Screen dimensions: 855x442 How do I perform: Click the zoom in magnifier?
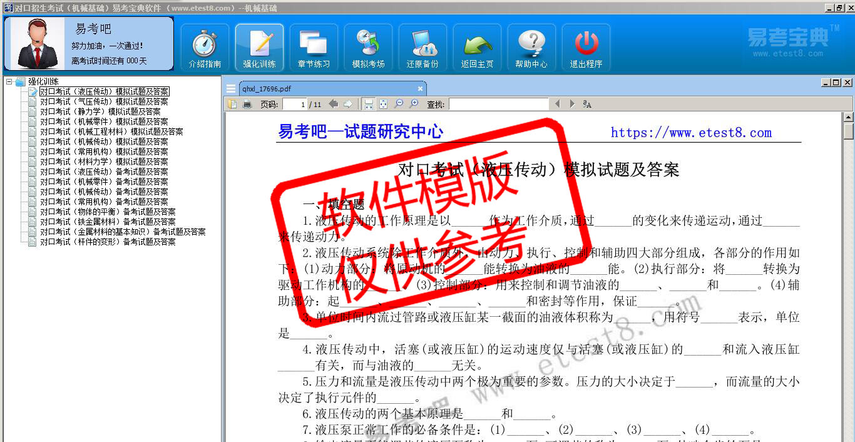click(x=414, y=104)
